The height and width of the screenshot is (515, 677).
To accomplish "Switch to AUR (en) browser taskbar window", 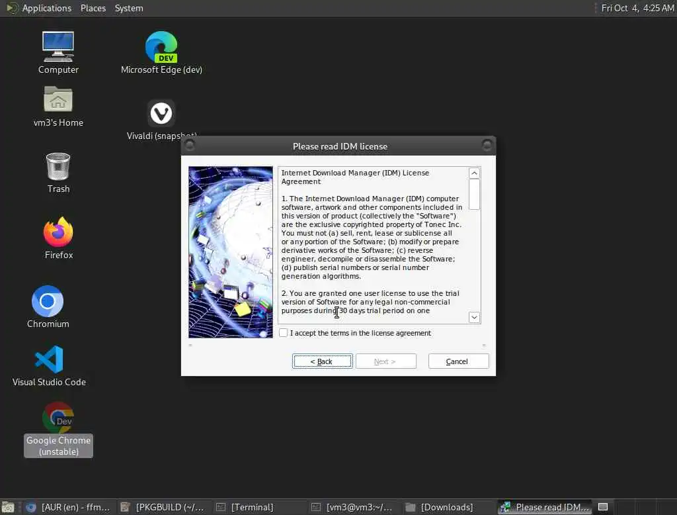I will click(68, 507).
